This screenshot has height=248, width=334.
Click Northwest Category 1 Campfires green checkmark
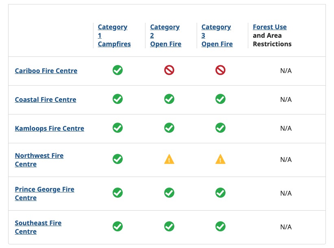pos(117,159)
